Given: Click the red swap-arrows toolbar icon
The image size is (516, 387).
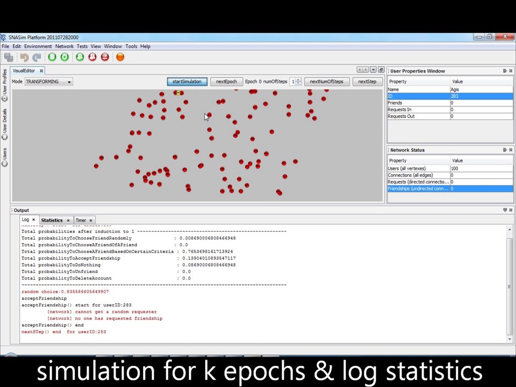Looking at the screenshot, I should coord(105,57).
